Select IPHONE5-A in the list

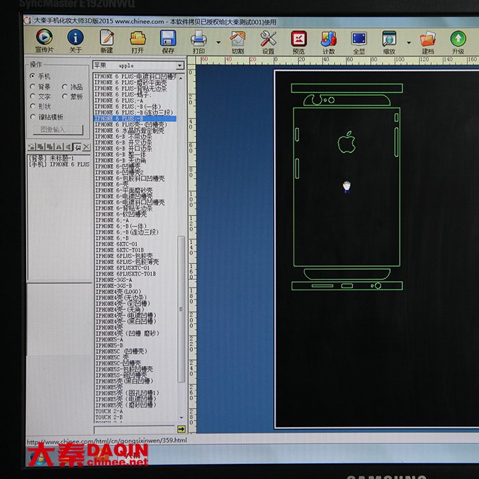(x=109, y=339)
